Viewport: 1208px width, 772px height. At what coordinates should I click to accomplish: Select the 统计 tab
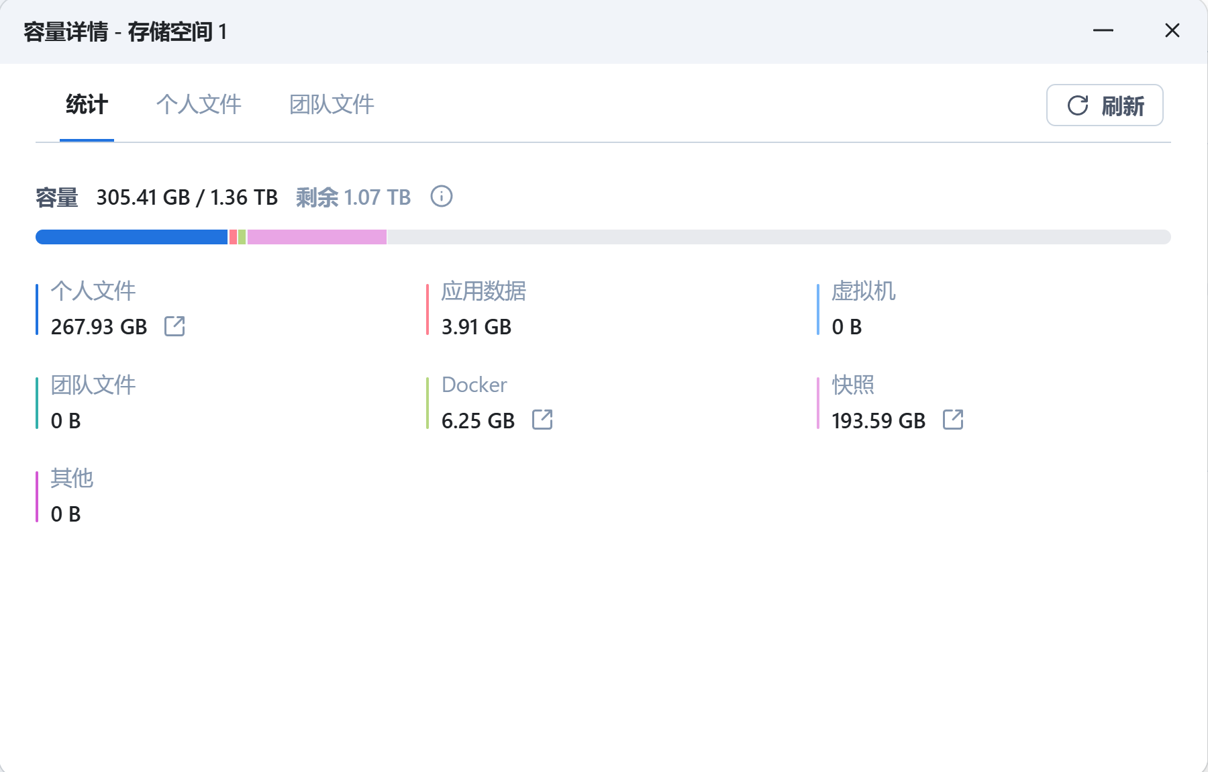point(87,105)
